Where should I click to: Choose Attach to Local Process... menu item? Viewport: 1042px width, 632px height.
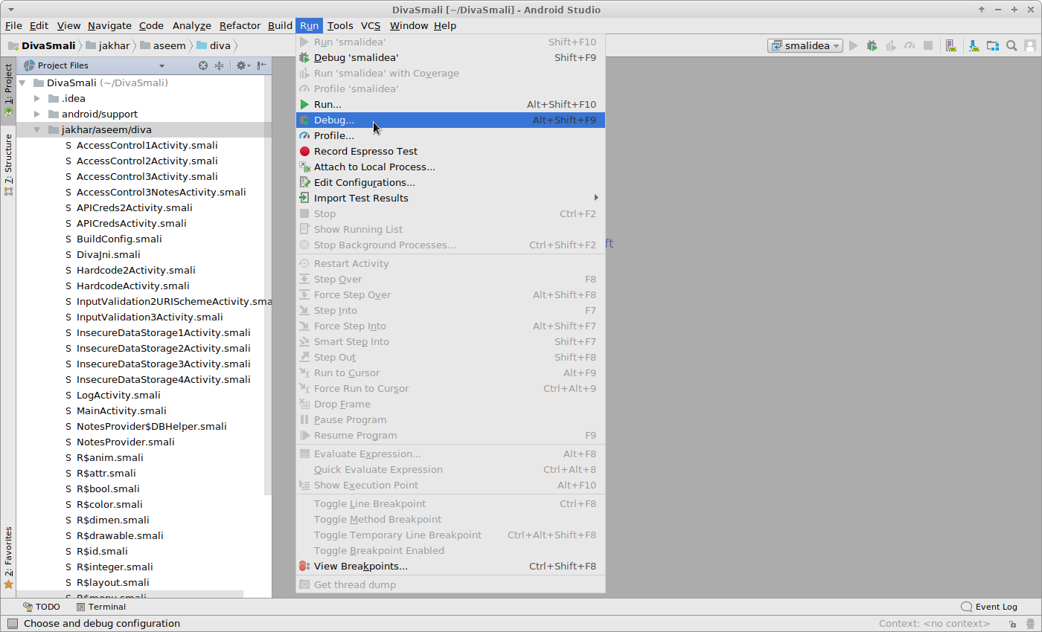pos(374,167)
